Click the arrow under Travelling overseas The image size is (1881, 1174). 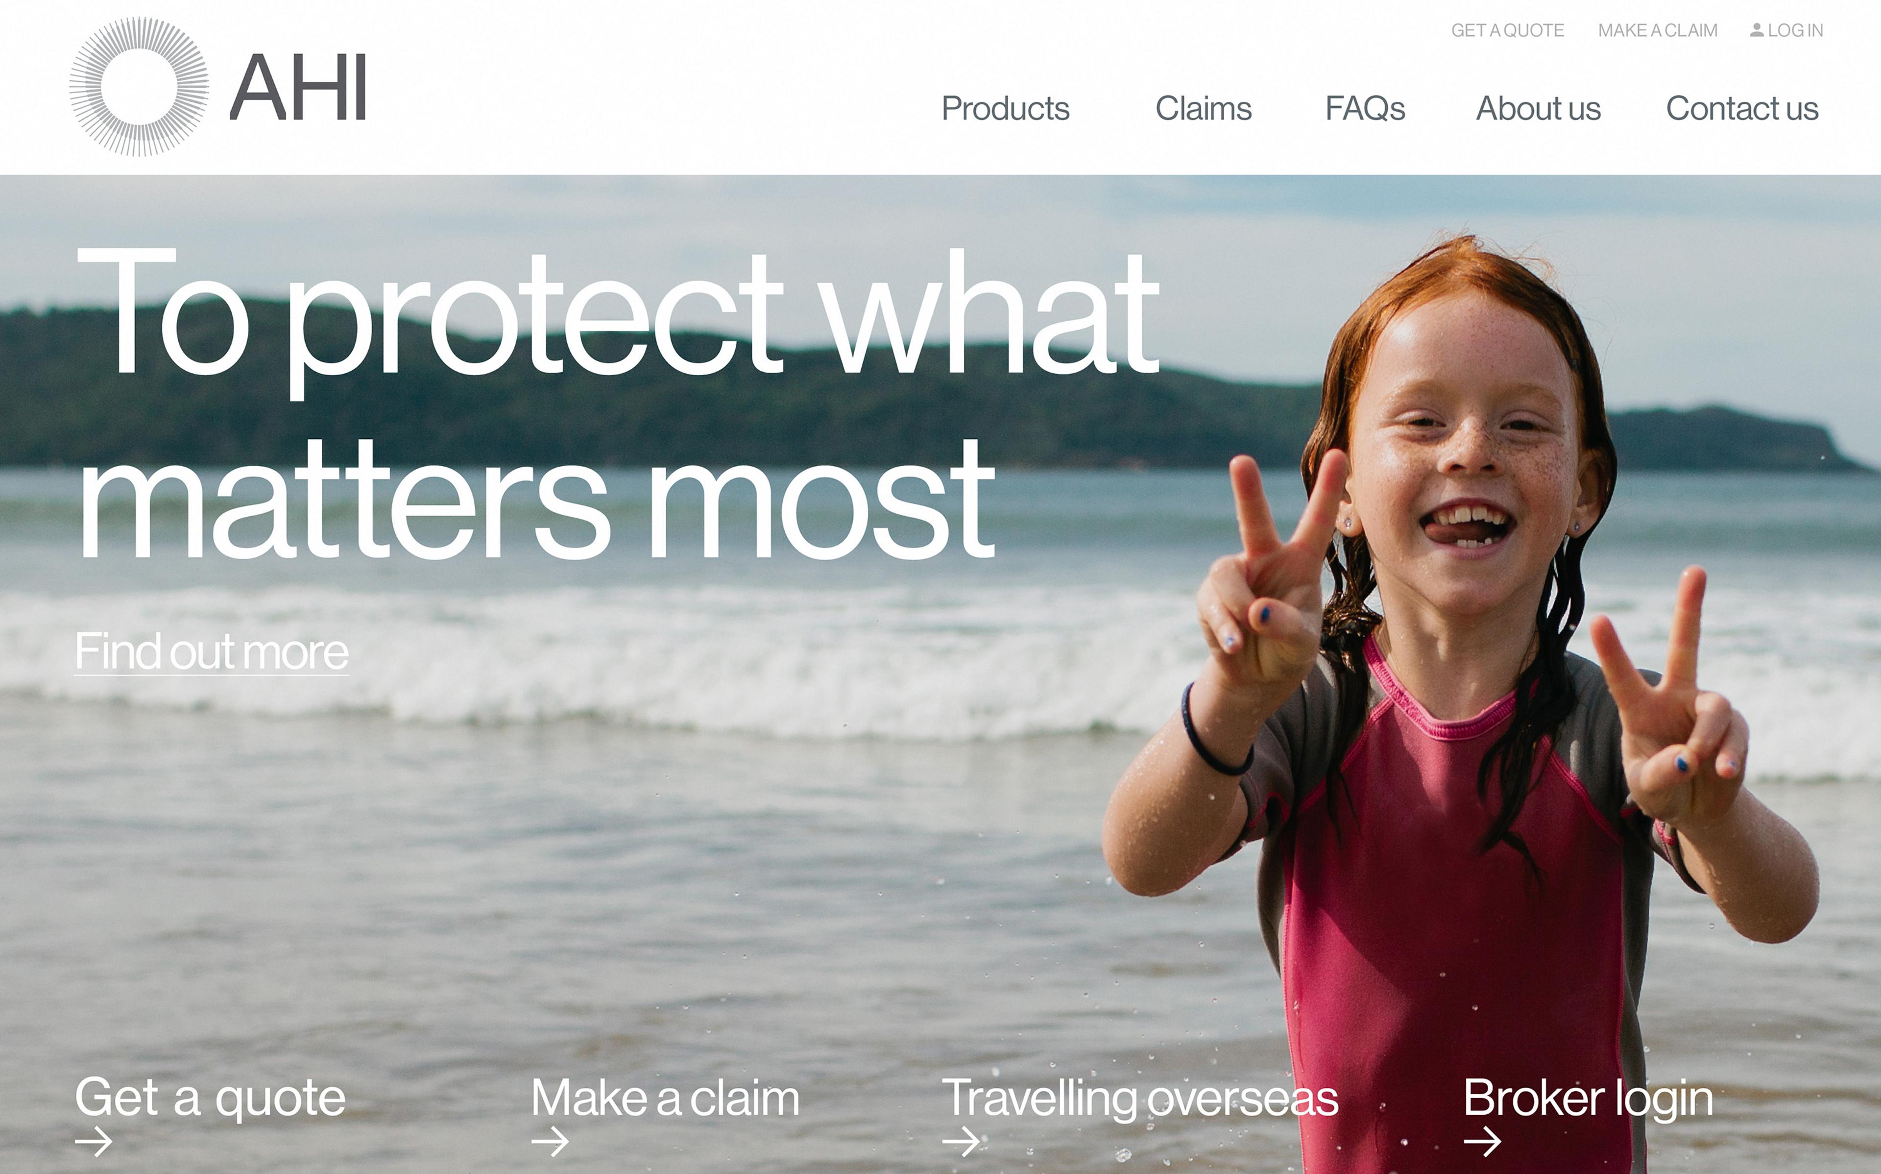point(961,1142)
